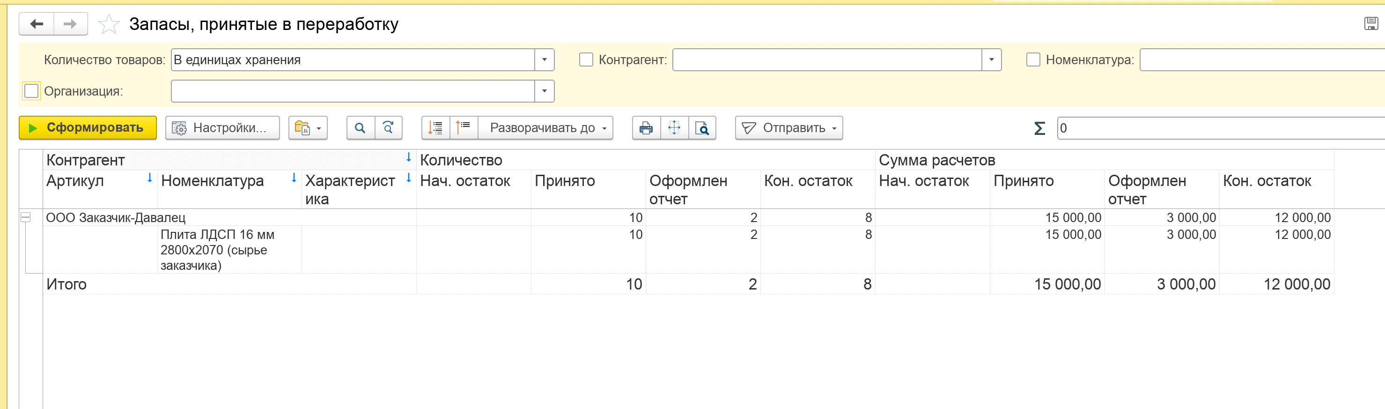The width and height of the screenshot is (1385, 409).
Task: Open print preview with the page-magnifier icon
Action: click(x=702, y=128)
